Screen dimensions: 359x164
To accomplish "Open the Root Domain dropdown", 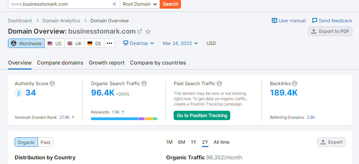I will pos(140,4).
